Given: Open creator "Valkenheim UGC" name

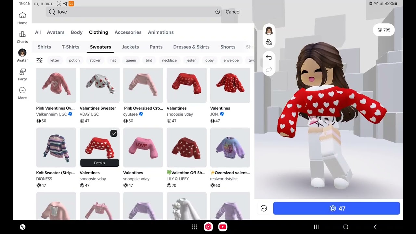Looking at the screenshot, I should [52, 114].
